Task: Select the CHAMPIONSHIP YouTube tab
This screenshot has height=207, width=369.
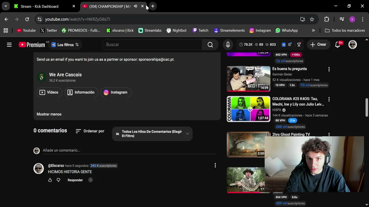Action: (110, 6)
